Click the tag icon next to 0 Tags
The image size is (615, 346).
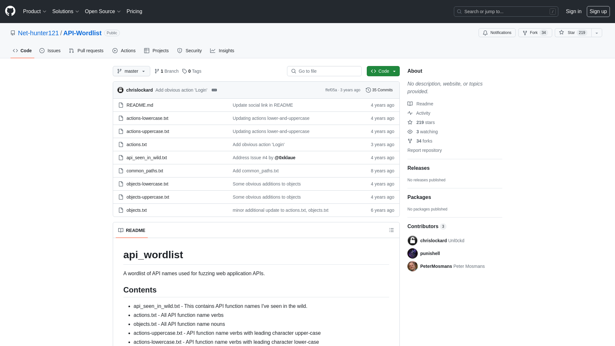(x=184, y=71)
